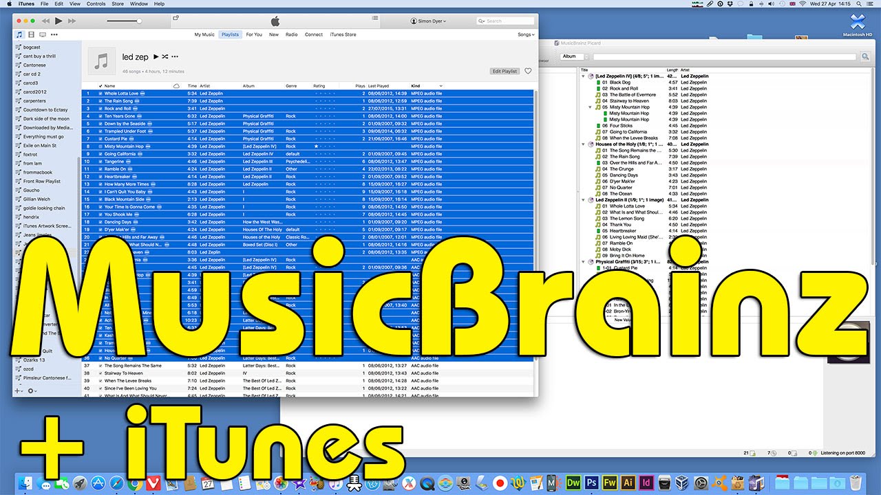Collapse 05 Misty Mountain Hop track
881x495 pixels.
[x=590, y=107]
